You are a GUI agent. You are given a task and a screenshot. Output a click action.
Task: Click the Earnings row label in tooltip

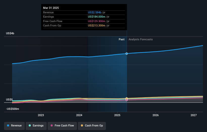(48, 17)
